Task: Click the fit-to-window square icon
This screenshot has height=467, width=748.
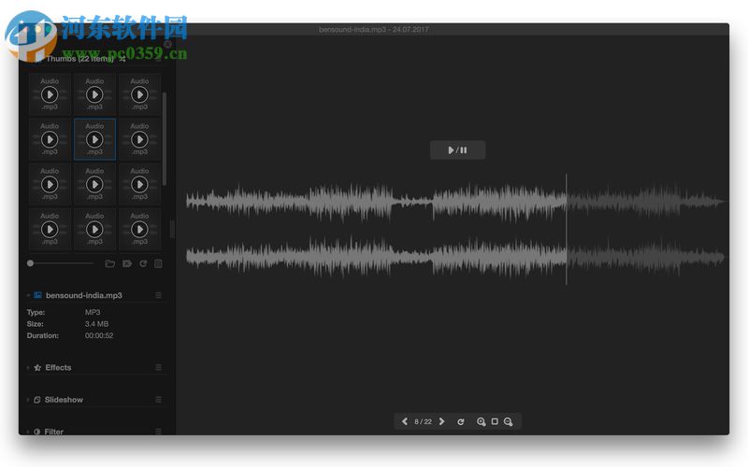Action: (x=495, y=421)
